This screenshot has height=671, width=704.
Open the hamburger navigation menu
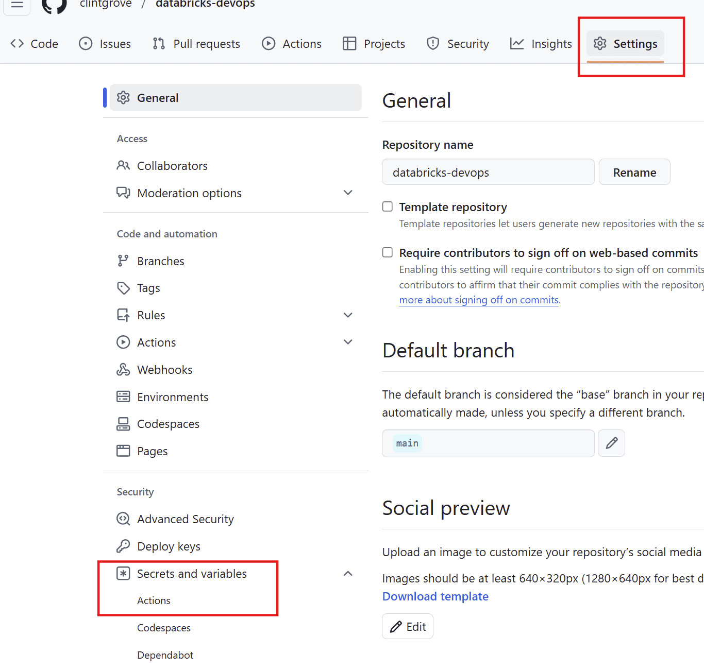[x=17, y=5]
